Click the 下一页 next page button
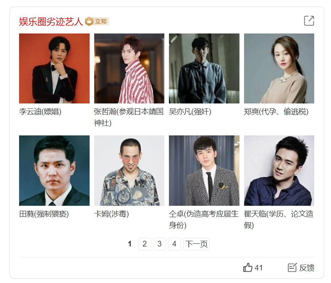This screenshot has height=283, width=331. coord(196,244)
